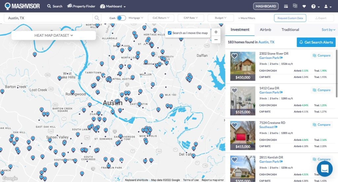338x182 pixels.
Task: Open the Budget filter dropdown
Action: click(x=220, y=18)
